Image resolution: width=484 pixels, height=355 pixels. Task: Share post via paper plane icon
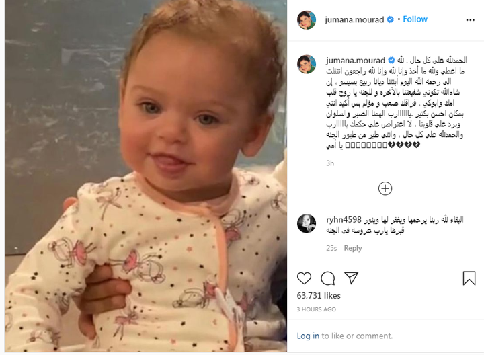[x=352, y=278]
